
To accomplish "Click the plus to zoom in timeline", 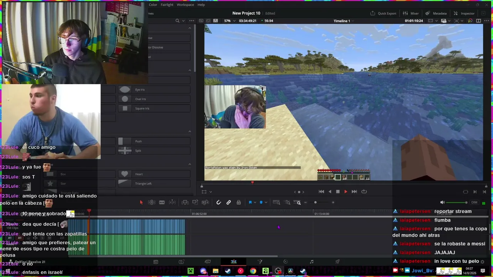I will click(333, 202).
